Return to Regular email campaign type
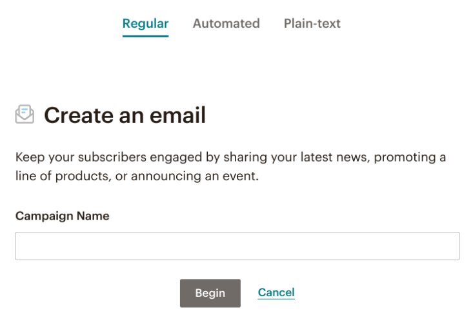 tap(145, 23)
